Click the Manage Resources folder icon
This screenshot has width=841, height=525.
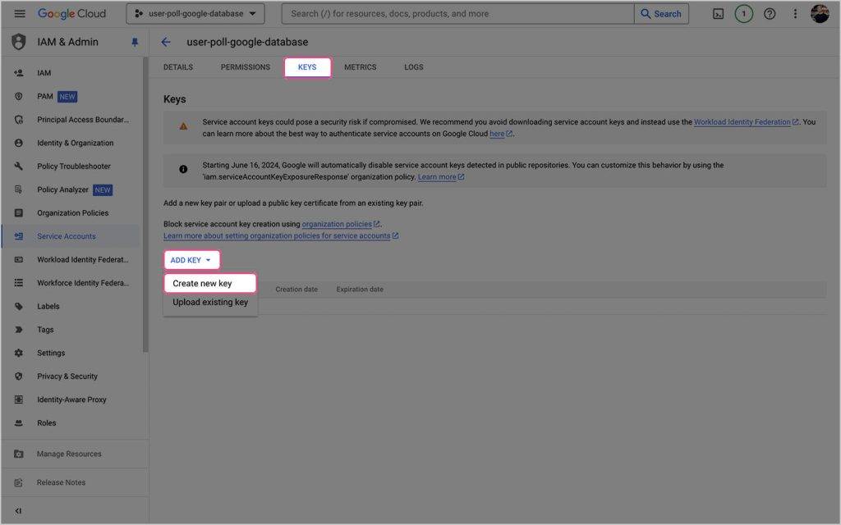tap(19, 454)
